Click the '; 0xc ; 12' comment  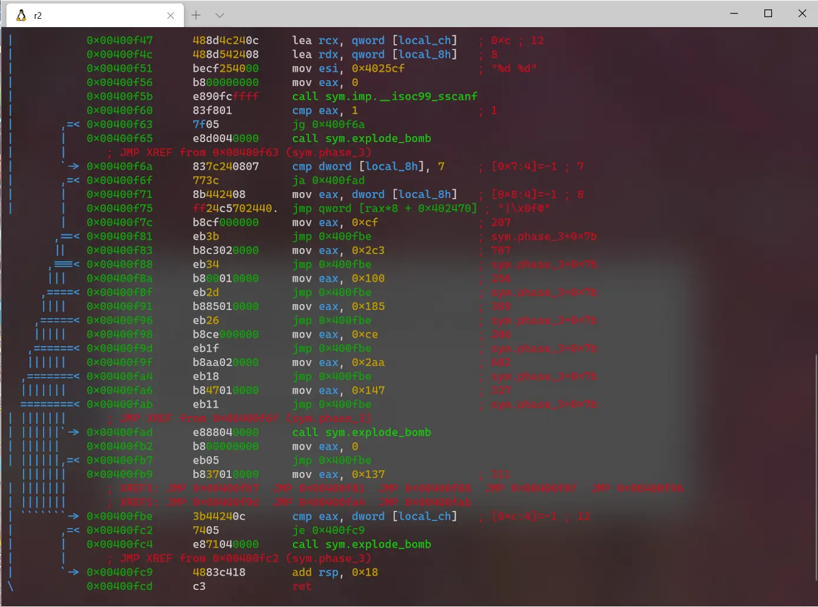pyautogui.click(x=511, y=41)
